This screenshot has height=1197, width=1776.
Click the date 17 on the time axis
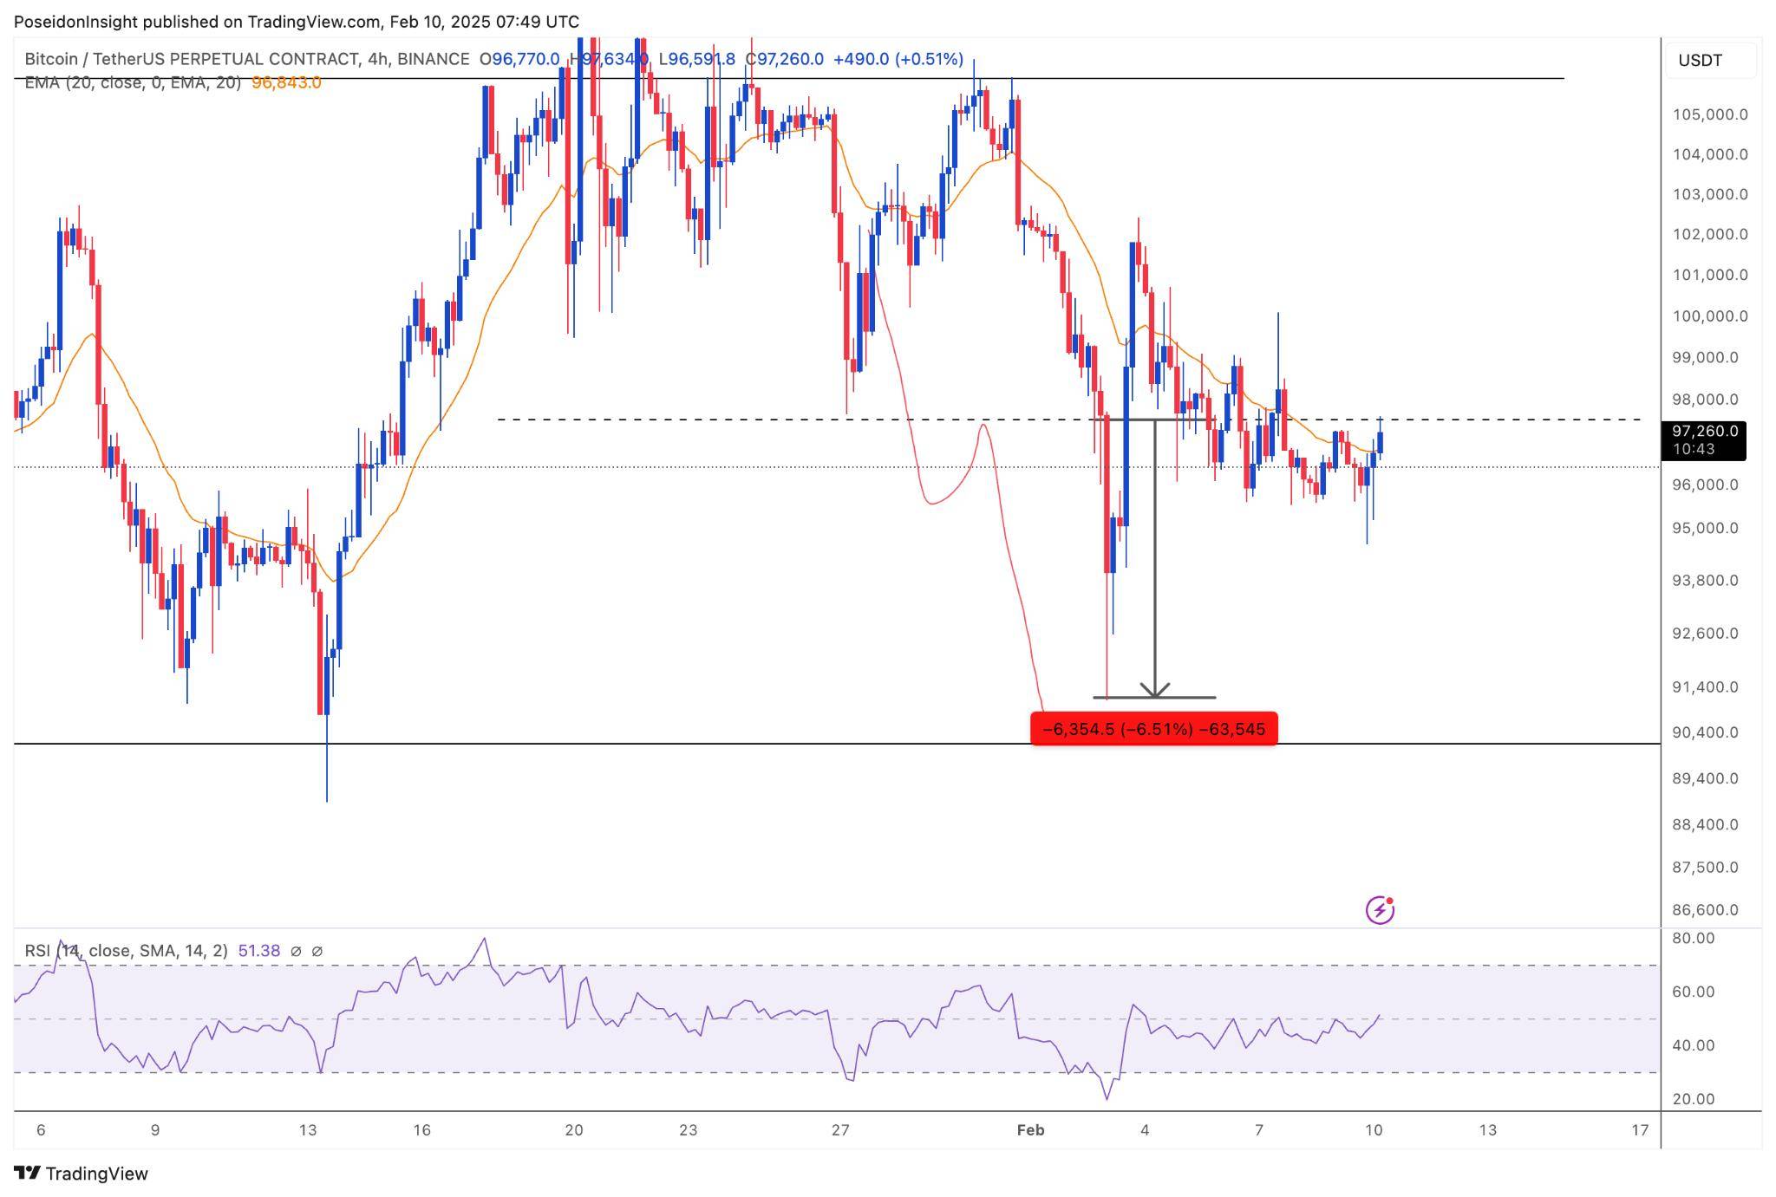(x=1639, y=1129)
